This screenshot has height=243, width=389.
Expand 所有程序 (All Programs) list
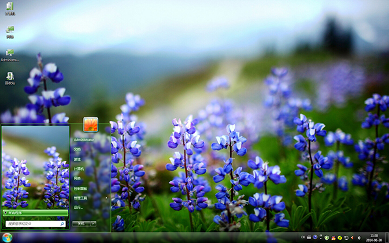(x=35, y=213)
